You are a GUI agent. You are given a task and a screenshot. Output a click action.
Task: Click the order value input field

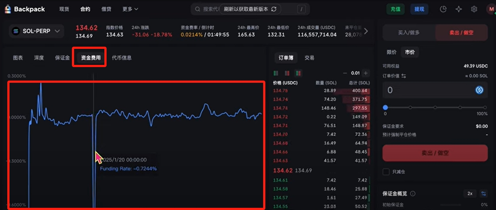pos(435,90)
